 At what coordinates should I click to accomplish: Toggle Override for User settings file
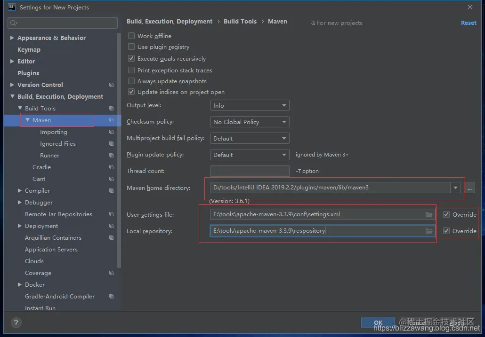pyautogui.click(x=446, y=214)
